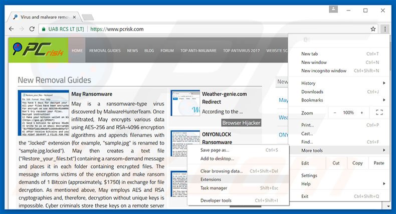Bookmark this page with star icon
Image resolution: width=396 pixels, height=214 pixels.
pos(373,29)
